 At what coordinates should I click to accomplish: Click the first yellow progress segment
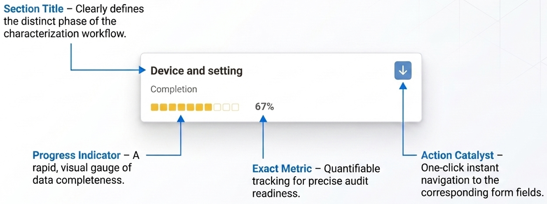pyautogui.click(x=155, y=107)
